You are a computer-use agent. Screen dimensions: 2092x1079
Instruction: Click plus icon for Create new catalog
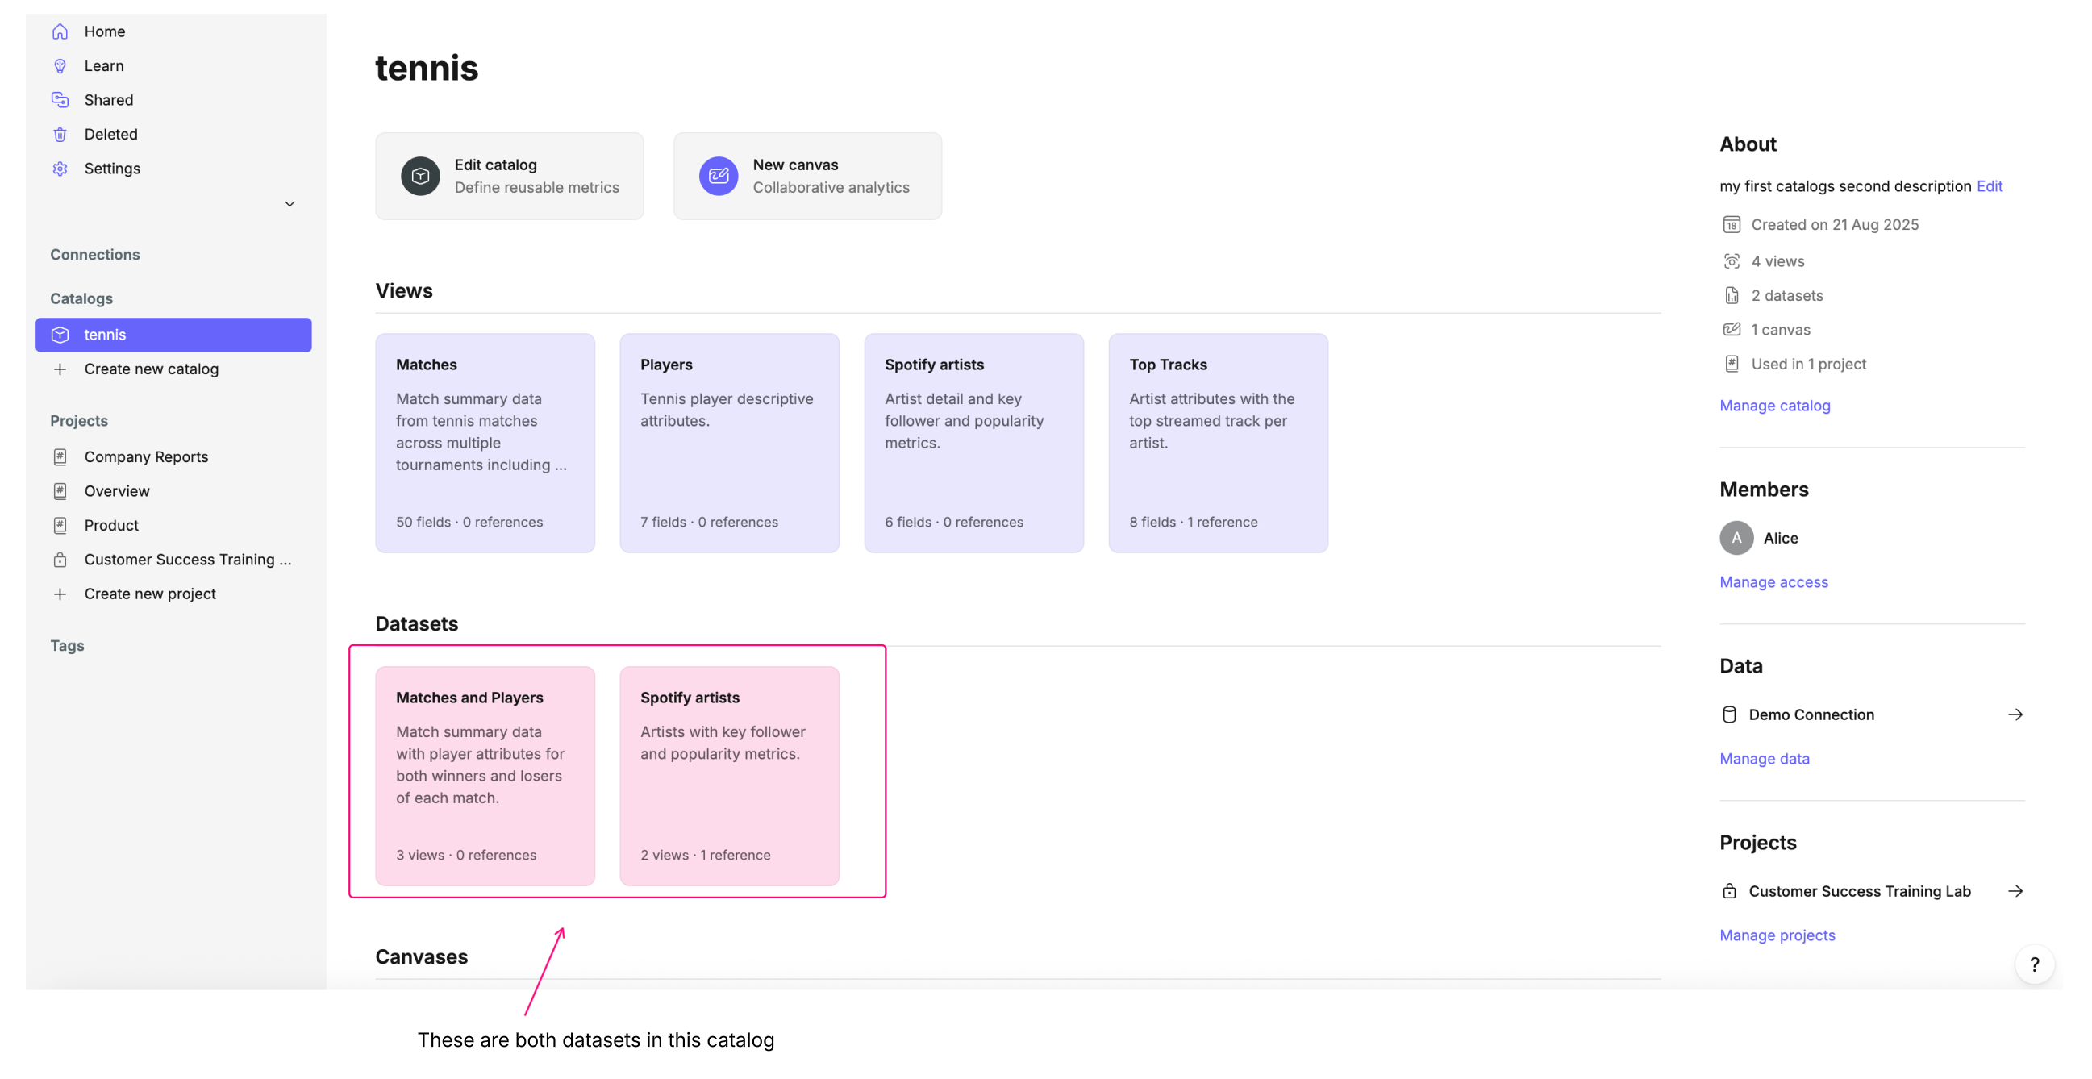click(x=60, y=369)
